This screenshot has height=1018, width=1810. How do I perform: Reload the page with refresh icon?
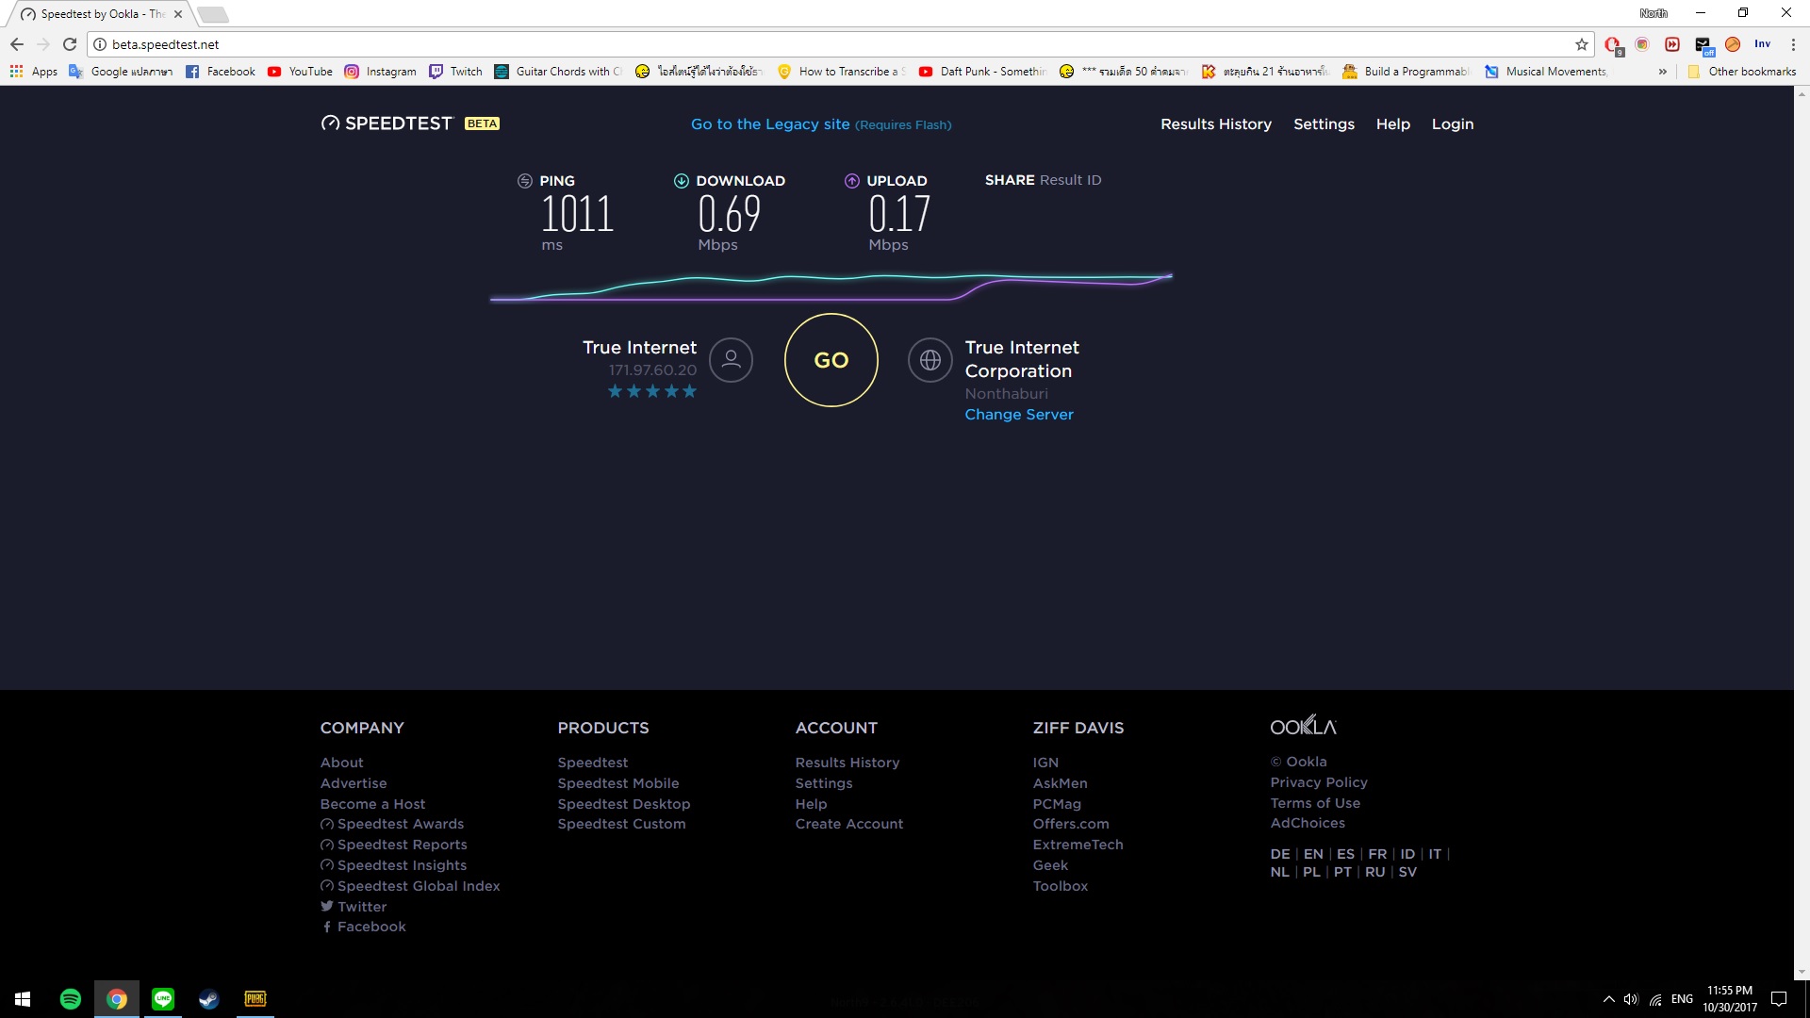tap(70, 44)
